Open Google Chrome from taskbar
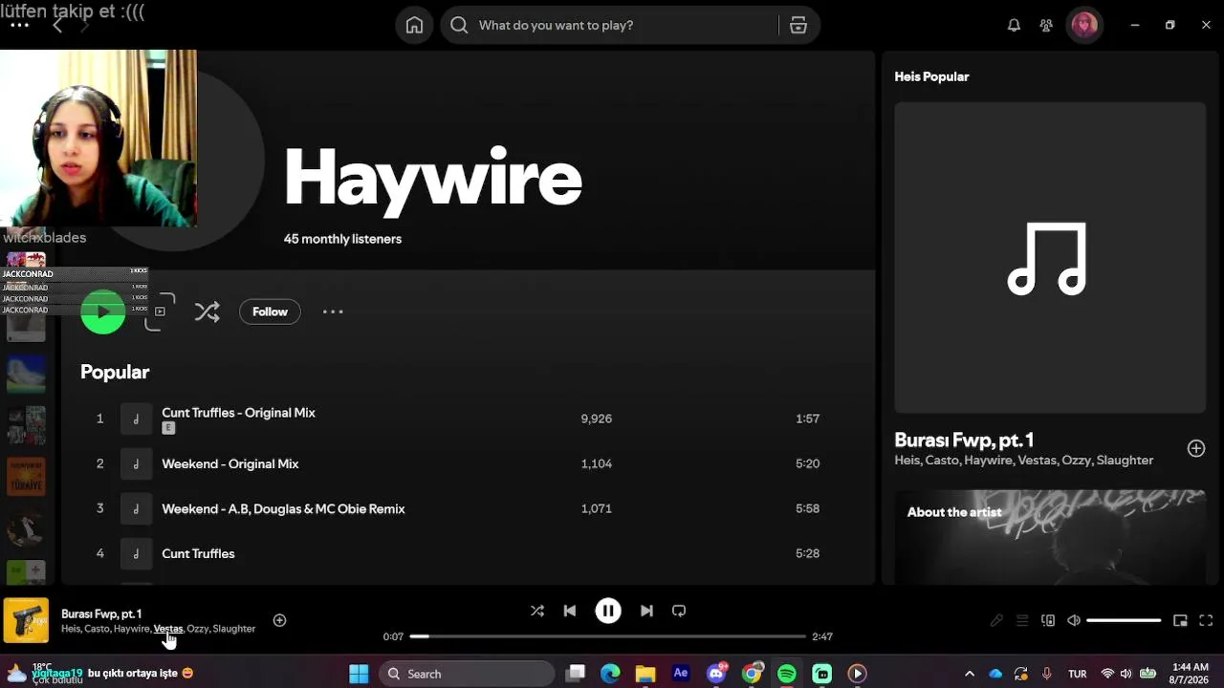The width and height of the screenshot is (1224, 688). 752,674
